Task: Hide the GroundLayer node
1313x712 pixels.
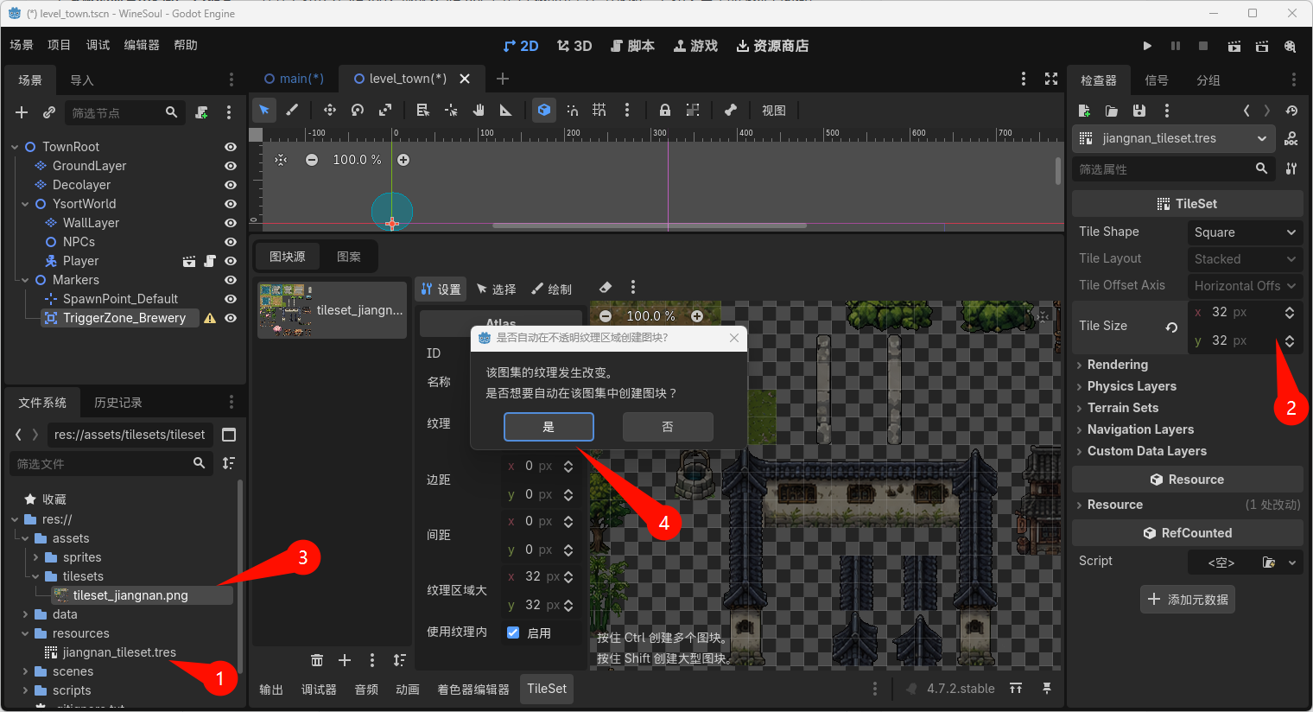Action: click(x=231, y=166)
